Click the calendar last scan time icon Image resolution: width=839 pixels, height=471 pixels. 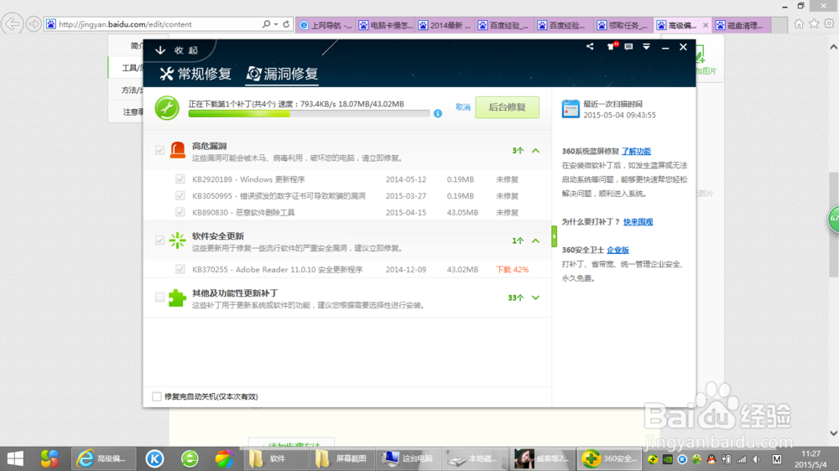(x=571, y=108)
